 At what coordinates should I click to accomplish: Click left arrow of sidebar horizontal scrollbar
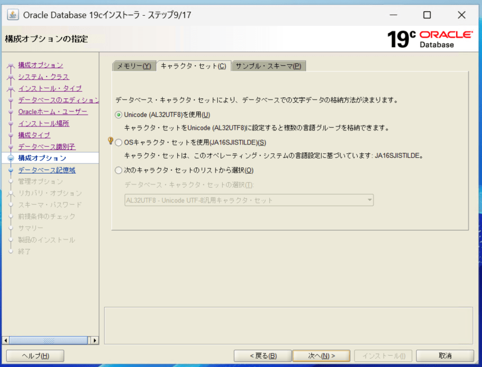point(6,340)
